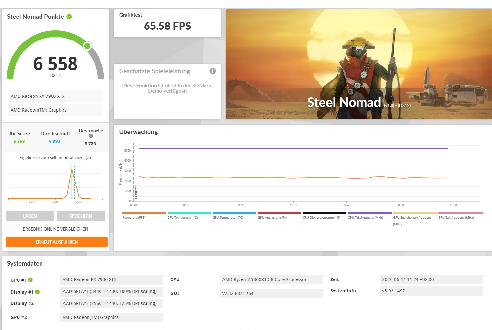
Task: Click the Steel Nomad benchmark banner image
Action: [x=359, y=64]
